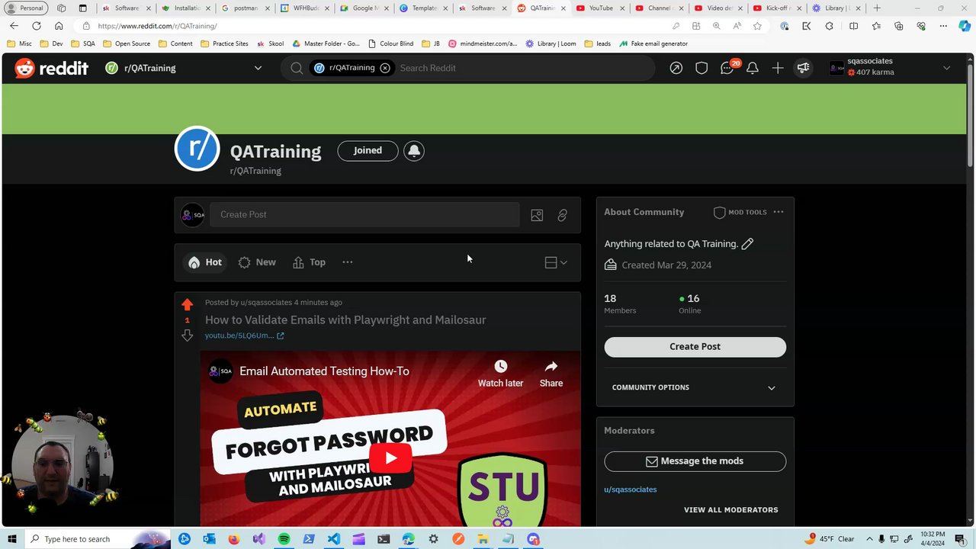Open the Fake email generator bookmark
Screen dimensions: 976x549
653,43
